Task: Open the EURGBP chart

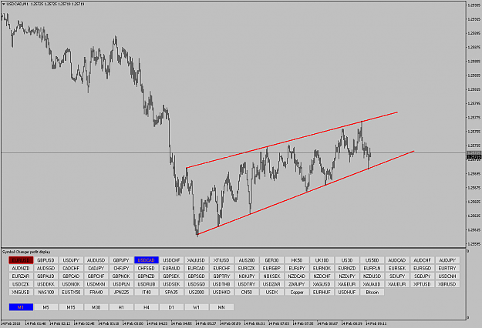Action: [x=271, y=268]
